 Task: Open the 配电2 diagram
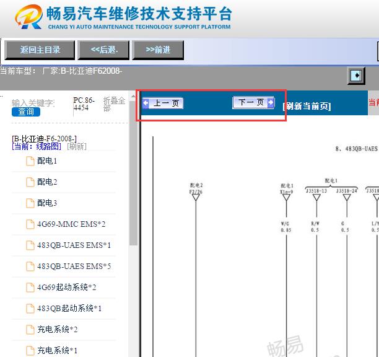click(47, 182)
